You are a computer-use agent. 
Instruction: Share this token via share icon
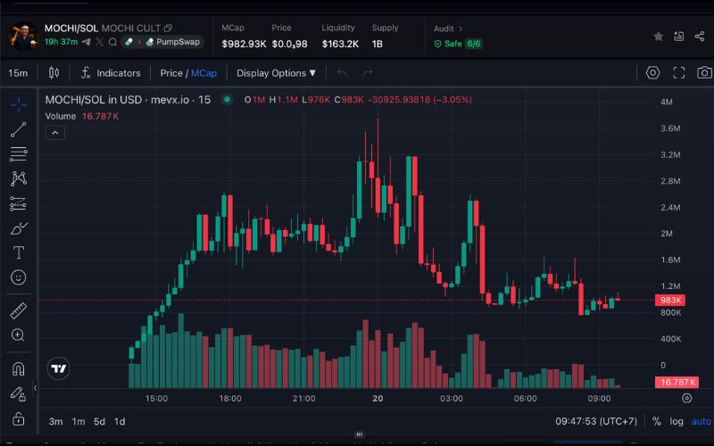(x=700, y=37)
